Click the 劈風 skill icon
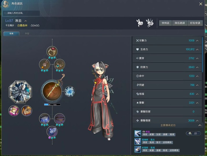207x156 pixels. 138,133
